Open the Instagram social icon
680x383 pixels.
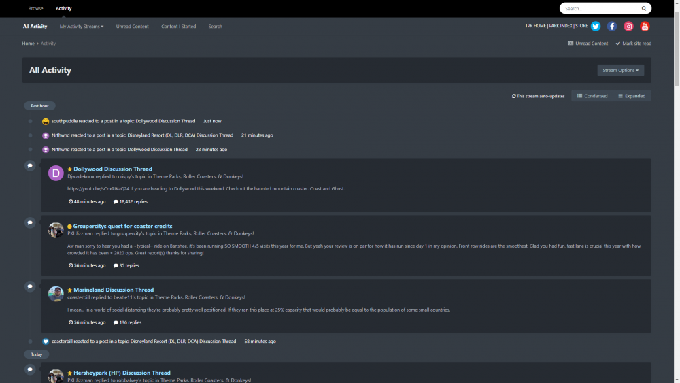(628, 27)
